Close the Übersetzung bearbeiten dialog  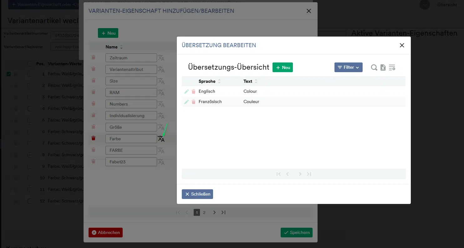[x=402, y=45]
